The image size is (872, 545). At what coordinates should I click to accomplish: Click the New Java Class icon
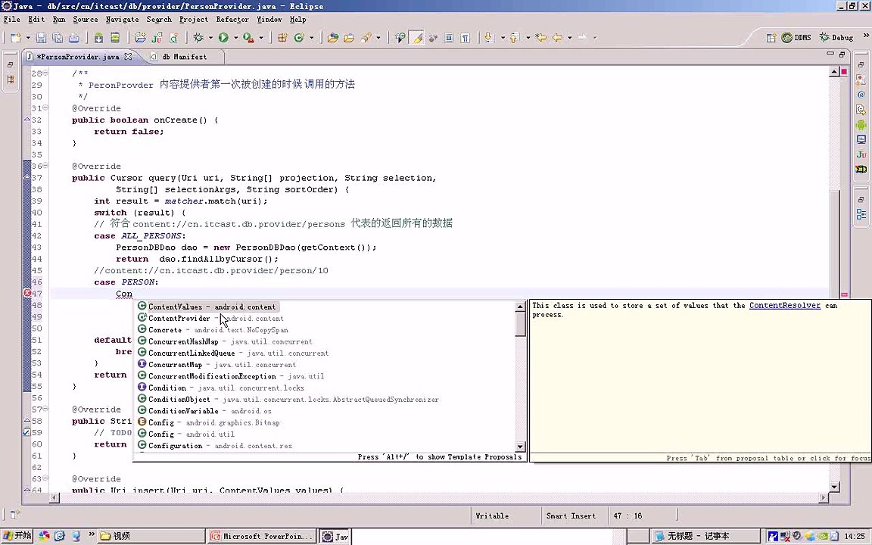pyautogui.click(x=299, y=38)
